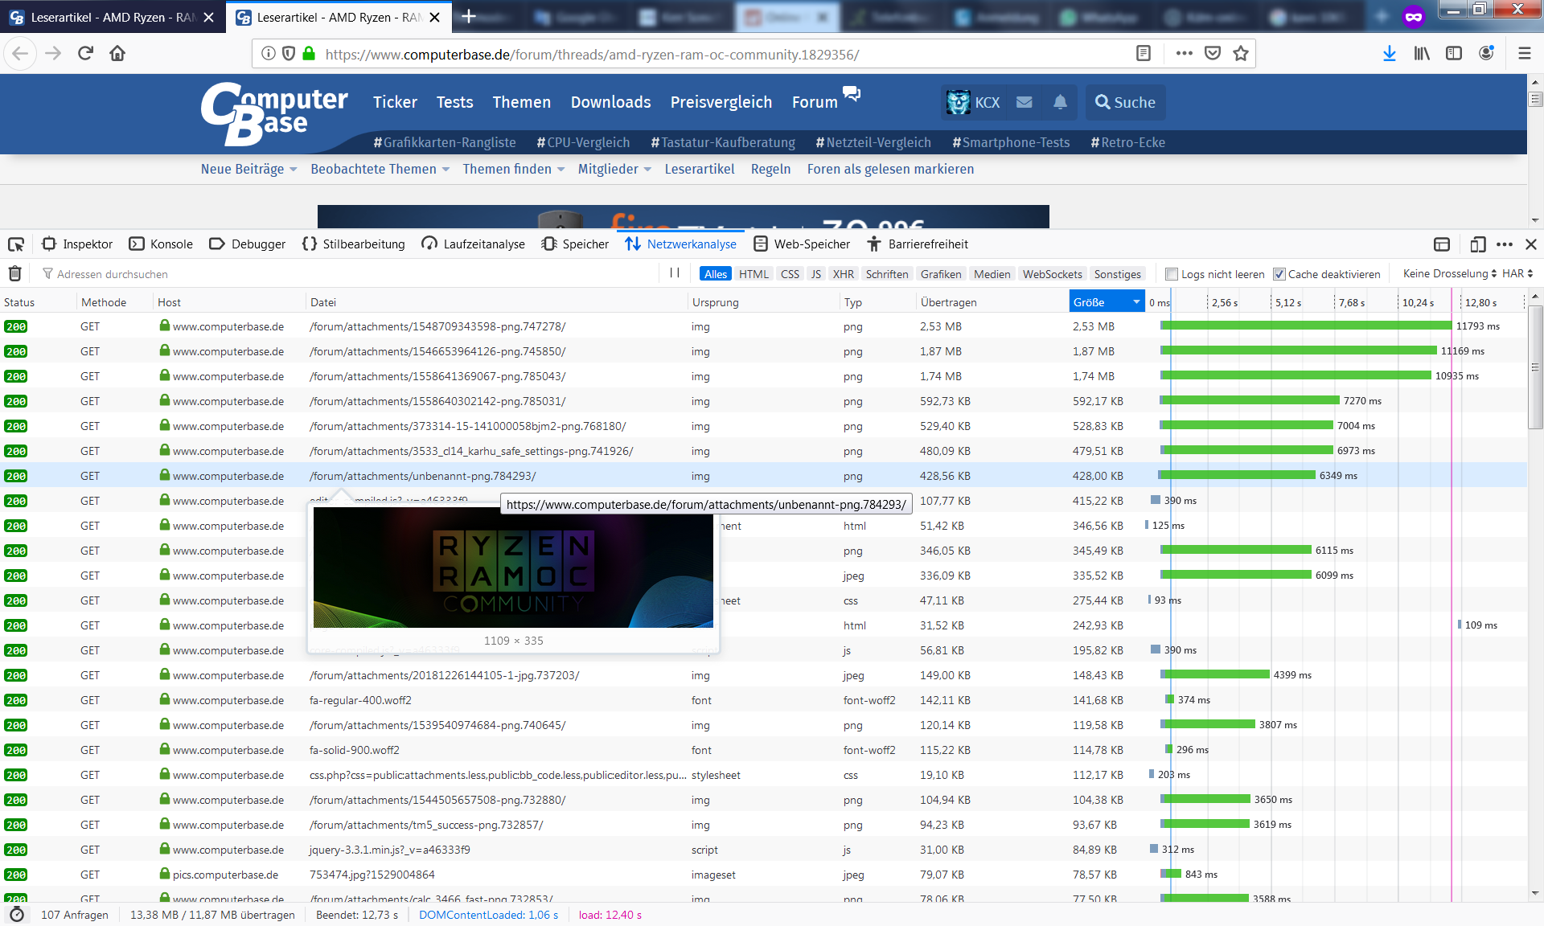Click the element picker icon in devtools

pos(16,244)
